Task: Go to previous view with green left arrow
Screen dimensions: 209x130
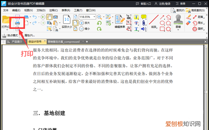Action: click(x=43, y=17)
